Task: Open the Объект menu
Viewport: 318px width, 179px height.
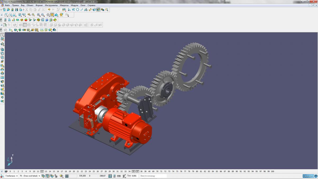Action: tap(30, 5)
